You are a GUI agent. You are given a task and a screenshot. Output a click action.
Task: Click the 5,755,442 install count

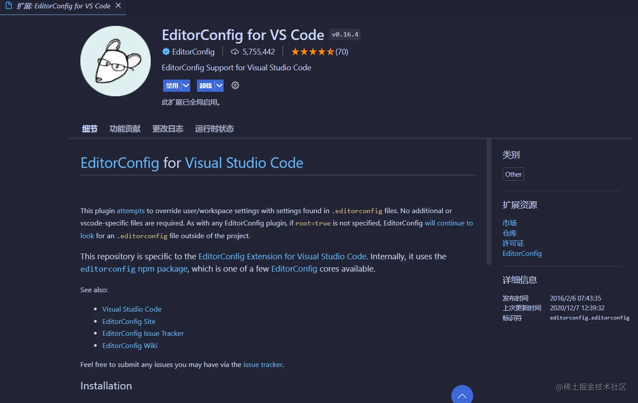pos(259,52)
